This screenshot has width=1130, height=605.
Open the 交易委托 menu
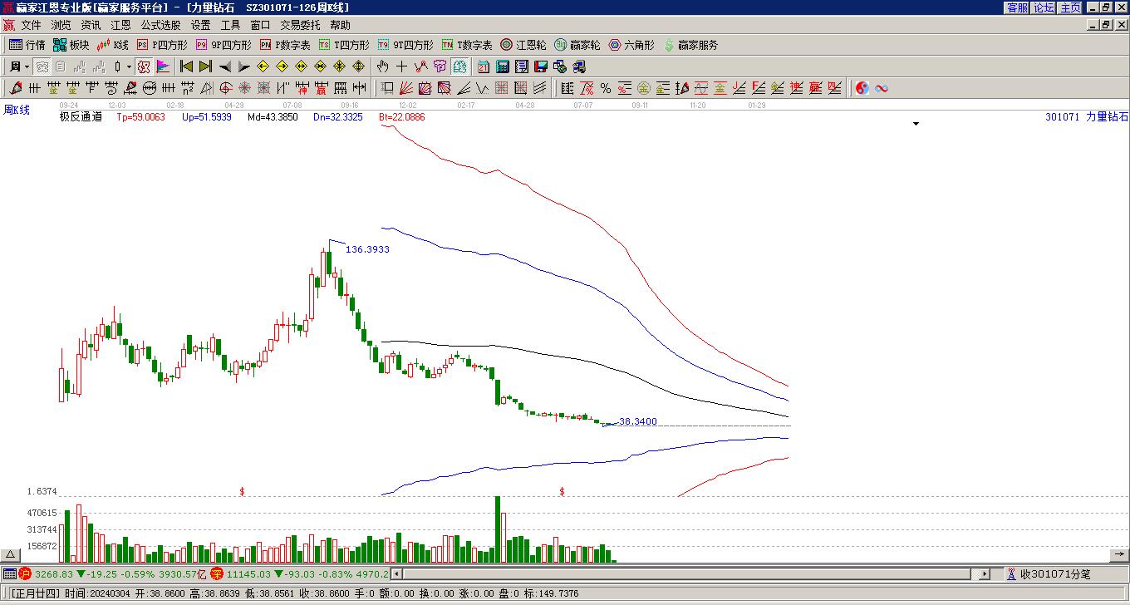point(300,26)
